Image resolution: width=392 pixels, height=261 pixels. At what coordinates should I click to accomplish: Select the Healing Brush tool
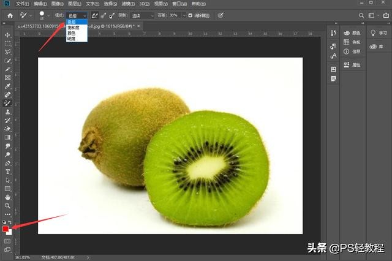[7, 95]
